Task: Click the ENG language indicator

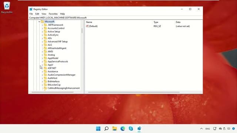Action: pyautogui.click(x=208, y=129)
